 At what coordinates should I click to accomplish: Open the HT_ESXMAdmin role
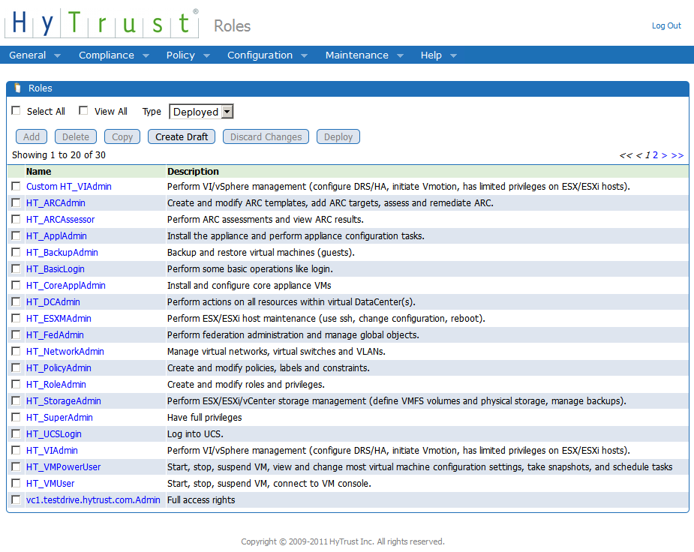point(59,319)
